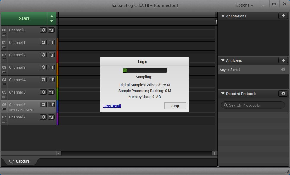Open Channel 0 settings gear
The image size is (290, 175).
point(43,30)
